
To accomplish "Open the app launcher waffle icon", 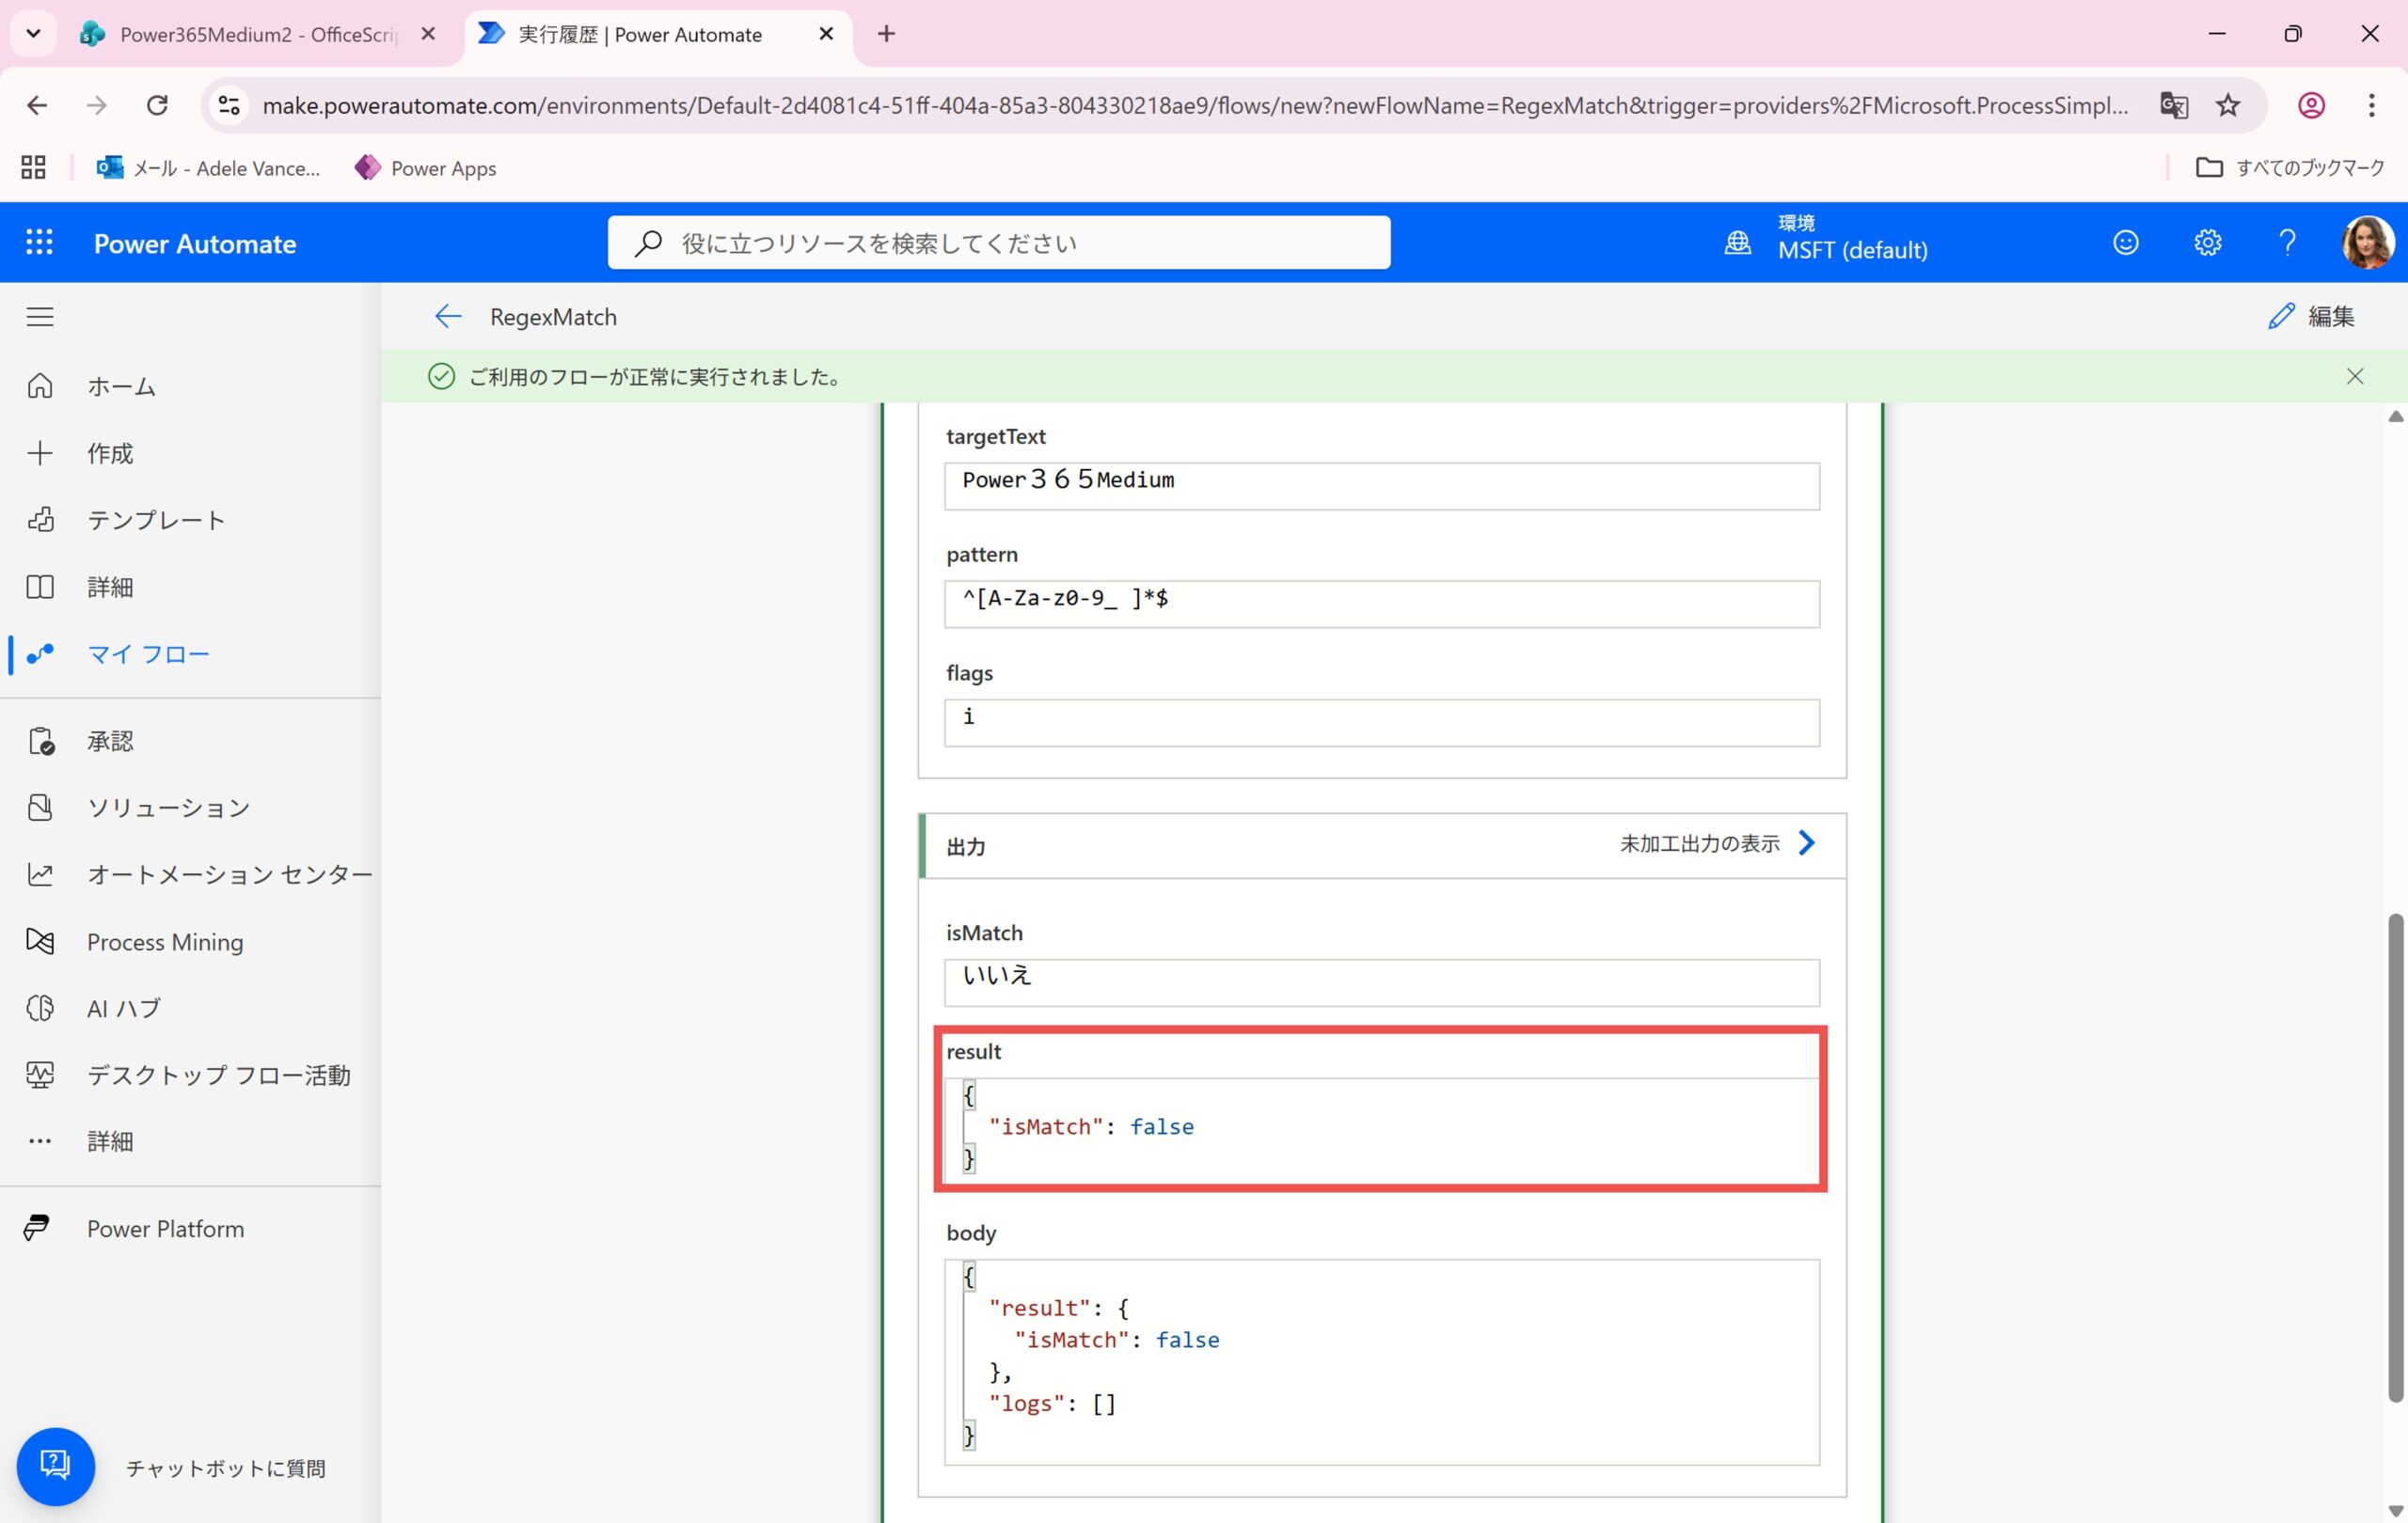I will [39, 243].
